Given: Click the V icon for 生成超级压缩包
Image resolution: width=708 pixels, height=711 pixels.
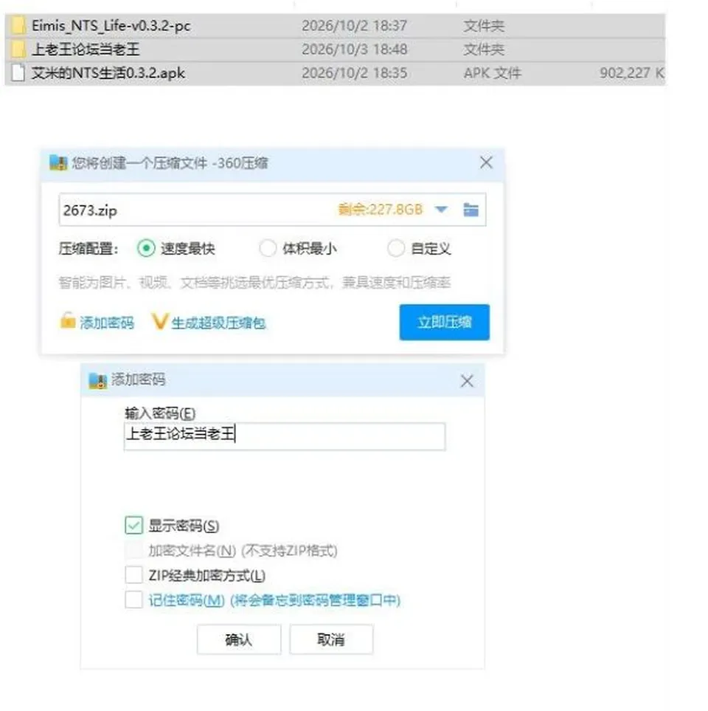Looking at the screenshot, I should pyautogui.click(x=159, y=321).
